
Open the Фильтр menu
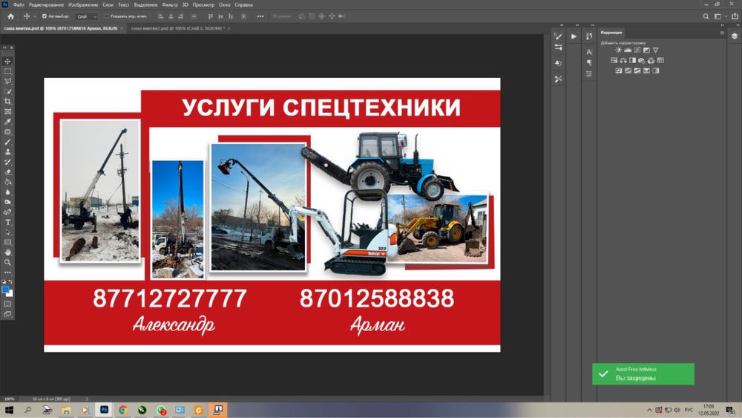[170, 4]
